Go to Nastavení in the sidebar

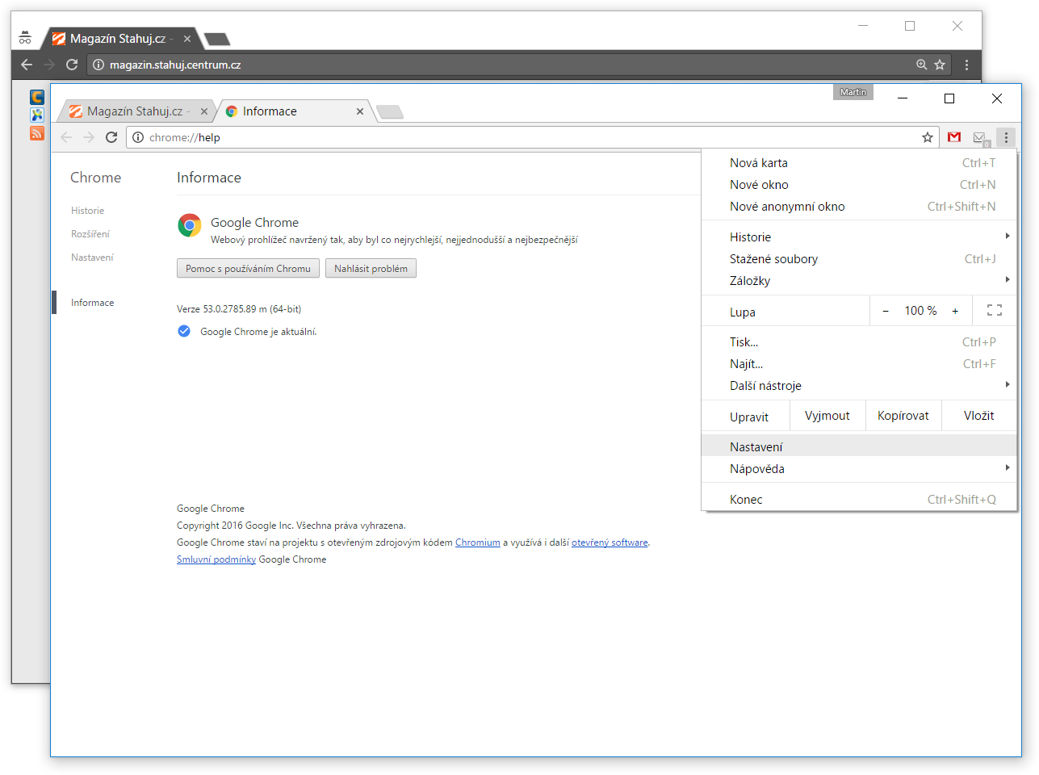click(92, 258)
